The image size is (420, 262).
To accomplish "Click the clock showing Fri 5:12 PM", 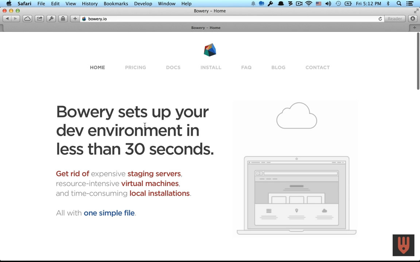I will tap(368, 4).
